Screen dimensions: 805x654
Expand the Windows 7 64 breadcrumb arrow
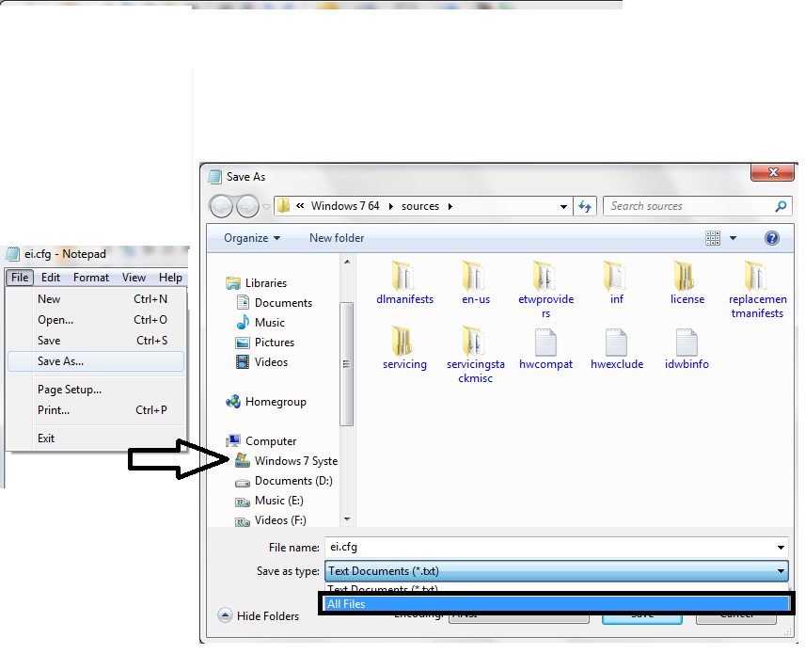[390, 206]
